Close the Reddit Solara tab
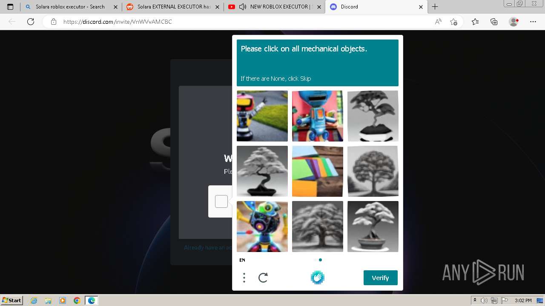The width and height of the screenshot is (545, 306). pos(217,7)
